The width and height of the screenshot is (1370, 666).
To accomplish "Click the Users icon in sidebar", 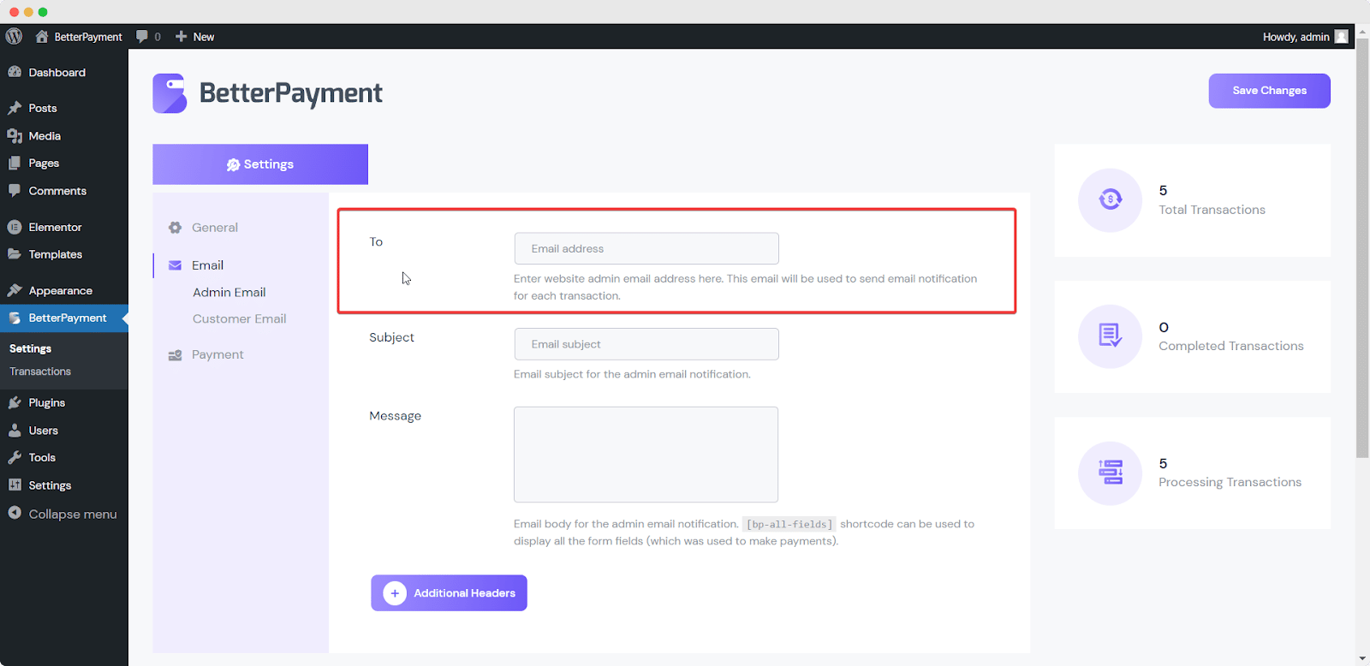I will pyautogui.click(x=15, y=430).
